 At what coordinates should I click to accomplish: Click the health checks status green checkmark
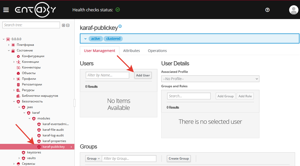118,10
